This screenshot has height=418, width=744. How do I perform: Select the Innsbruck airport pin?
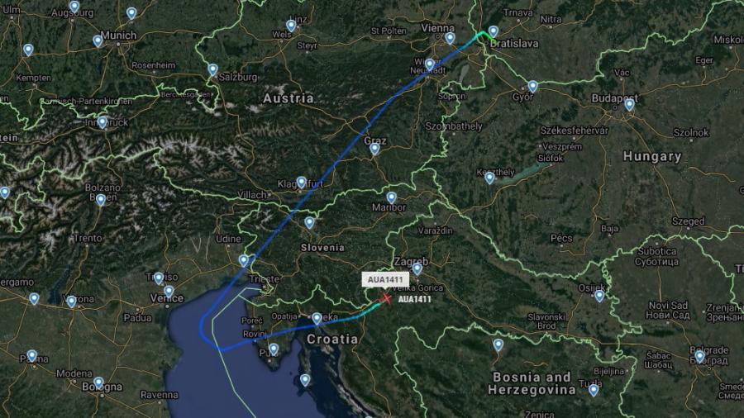click(x=103, y=123)
